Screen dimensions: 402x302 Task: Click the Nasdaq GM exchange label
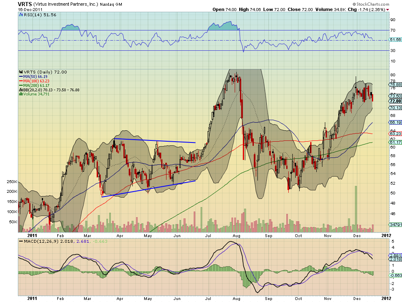tap(111, 4)
